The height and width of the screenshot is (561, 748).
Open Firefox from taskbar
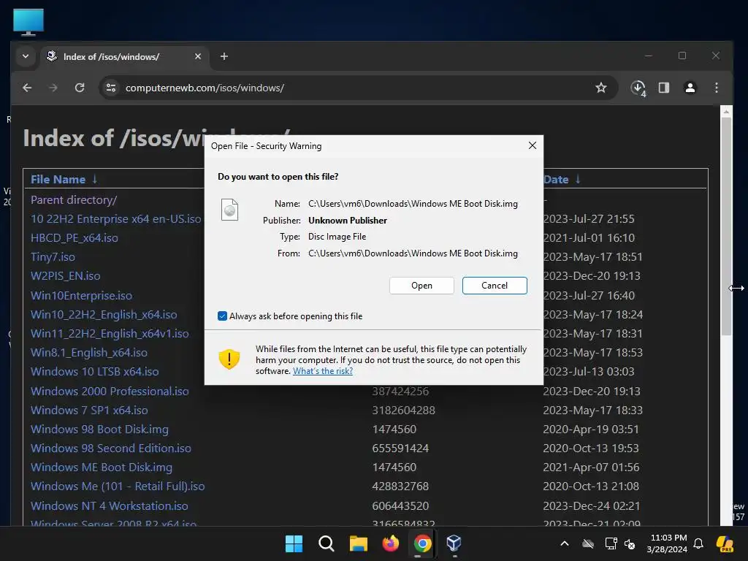[x=390, y=543]
